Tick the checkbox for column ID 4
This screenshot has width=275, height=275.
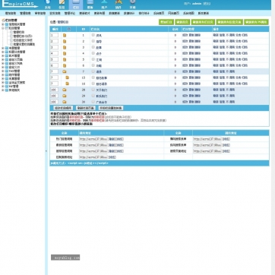pyautogui.click(x=93, y=53)
